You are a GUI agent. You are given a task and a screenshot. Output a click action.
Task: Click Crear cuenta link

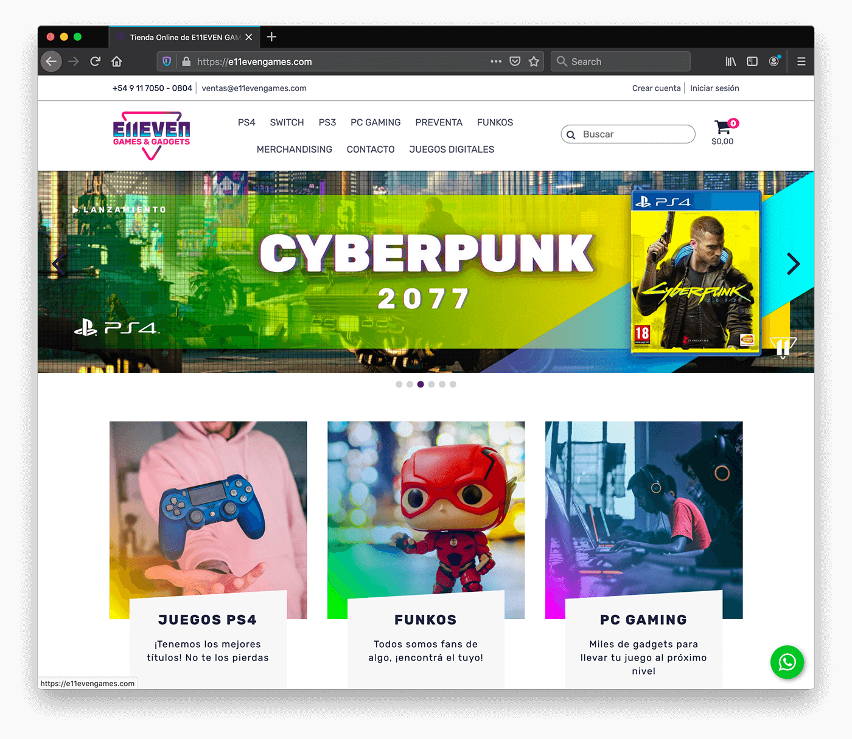click(x=656, y=88)
